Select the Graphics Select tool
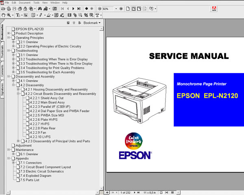Screen dimensions: 244x195 pyautogui.click(x=26, y=15)
